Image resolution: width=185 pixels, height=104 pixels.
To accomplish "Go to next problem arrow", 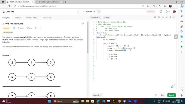I will tap(99, 12).
